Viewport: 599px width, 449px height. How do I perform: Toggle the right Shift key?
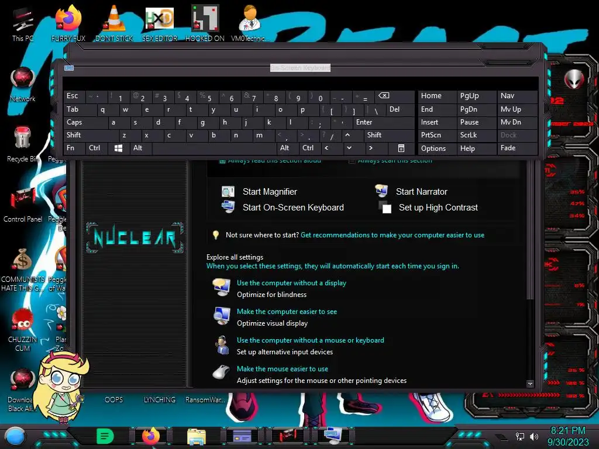click(389, 135)
